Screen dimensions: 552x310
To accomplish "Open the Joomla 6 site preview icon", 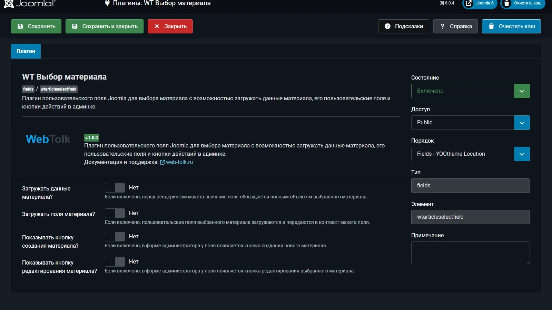I will point(469,3).
